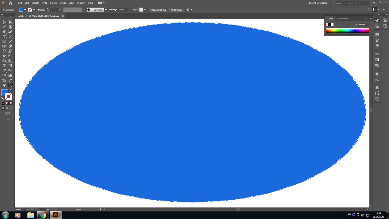Pick the Perspective Grid tool
Image resolution: width=389 pixels, height=219 pixels.
pyautogui.click(x=10, y=61)
